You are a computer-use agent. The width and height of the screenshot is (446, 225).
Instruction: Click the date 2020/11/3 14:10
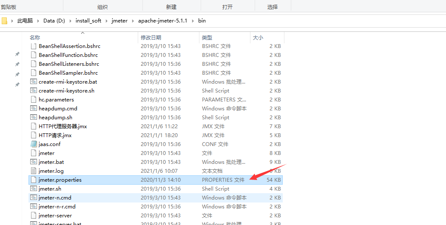(160, 180)
